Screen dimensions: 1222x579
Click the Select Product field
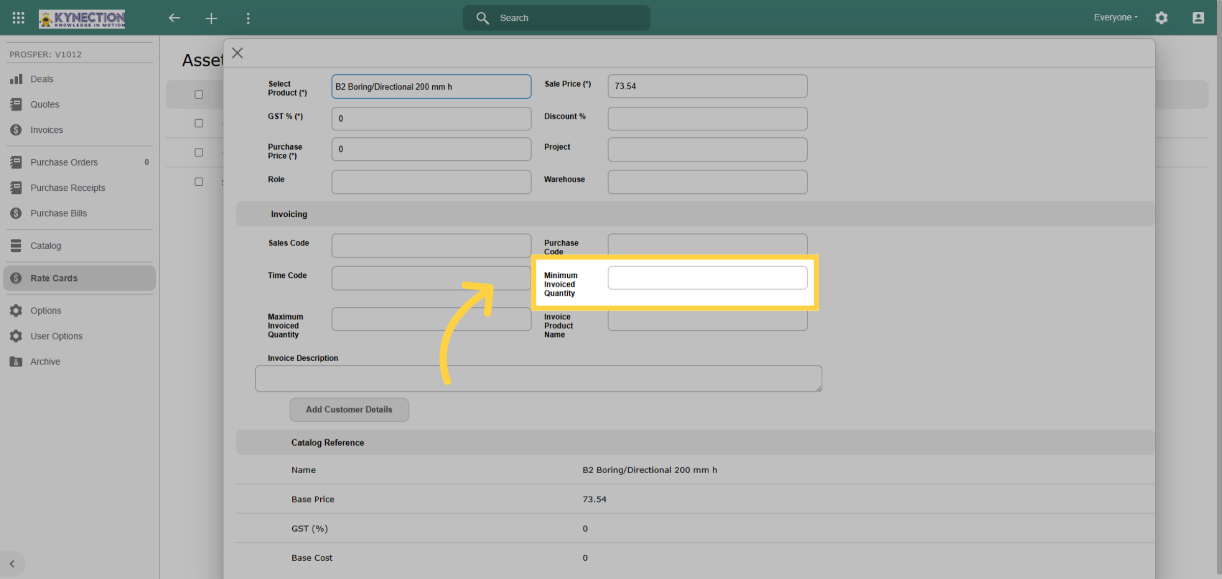pos(431,86)
